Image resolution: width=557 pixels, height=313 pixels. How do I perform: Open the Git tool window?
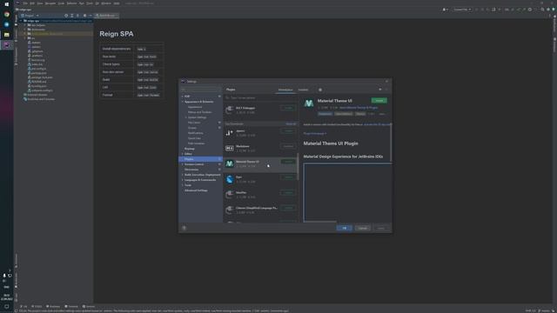click(23, 307)
